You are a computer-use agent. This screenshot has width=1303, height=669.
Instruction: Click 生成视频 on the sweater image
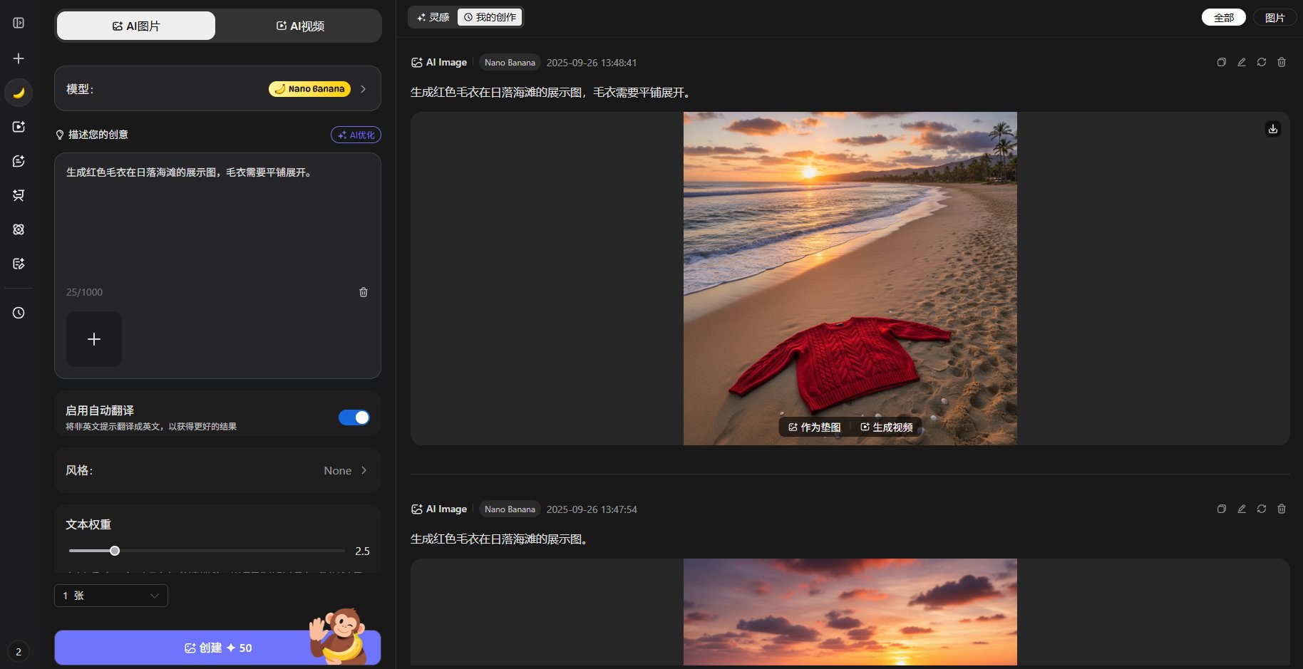pos(887,427)
